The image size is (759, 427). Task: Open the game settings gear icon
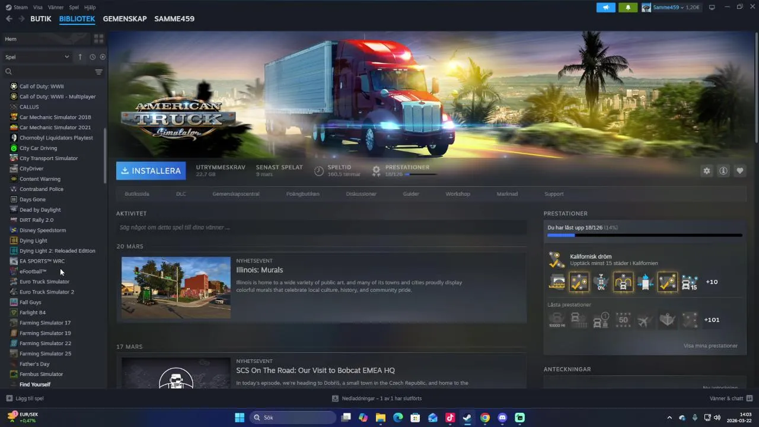(706, 171)
